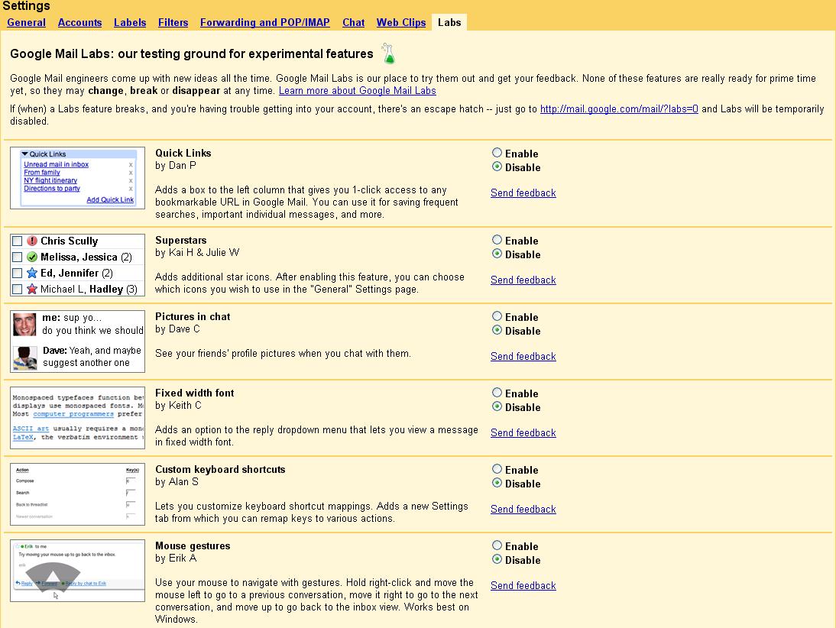836x628 pixels.
Task: Click the profile photo next to 'me:' in chat preview
Action: point(24,324)
